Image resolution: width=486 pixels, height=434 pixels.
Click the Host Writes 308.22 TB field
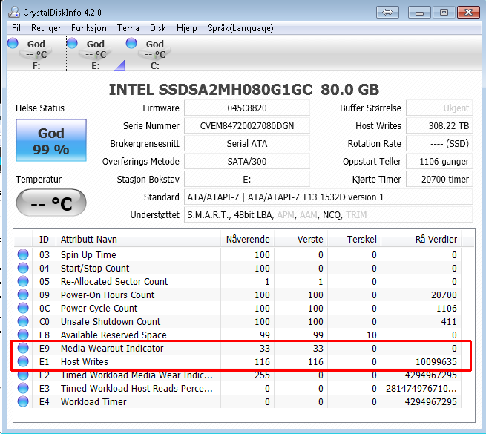pyautogui.click(x=439, y=125)
